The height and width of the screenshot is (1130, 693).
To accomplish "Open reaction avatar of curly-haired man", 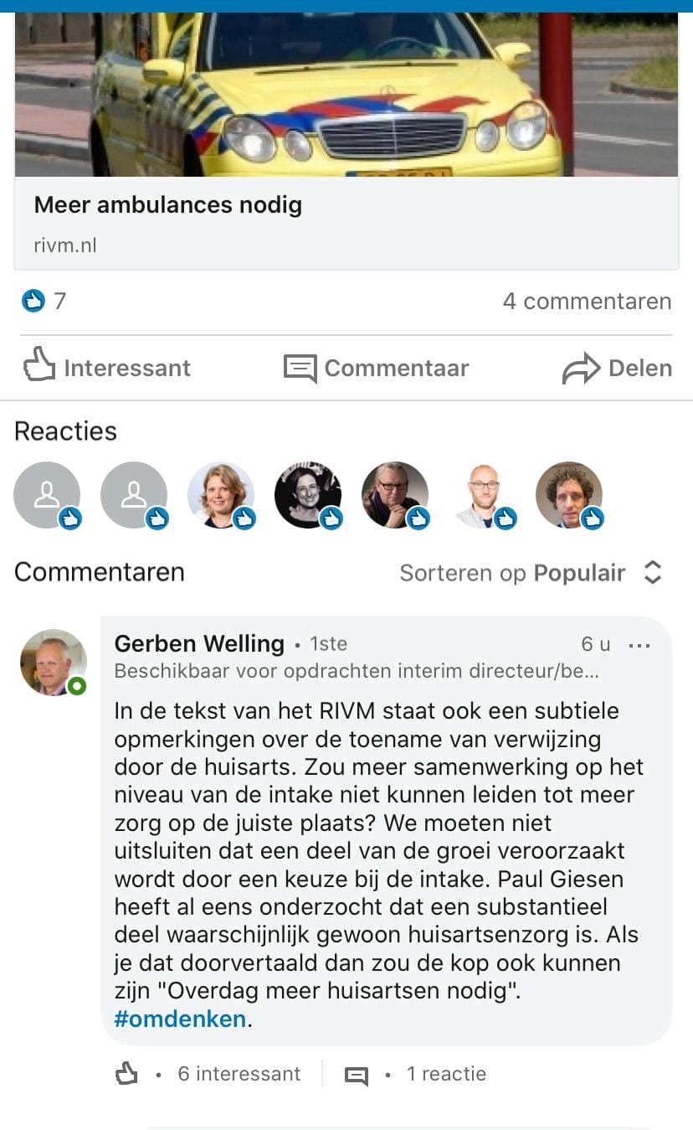I will pyautogui.click(x=569, y=496).
